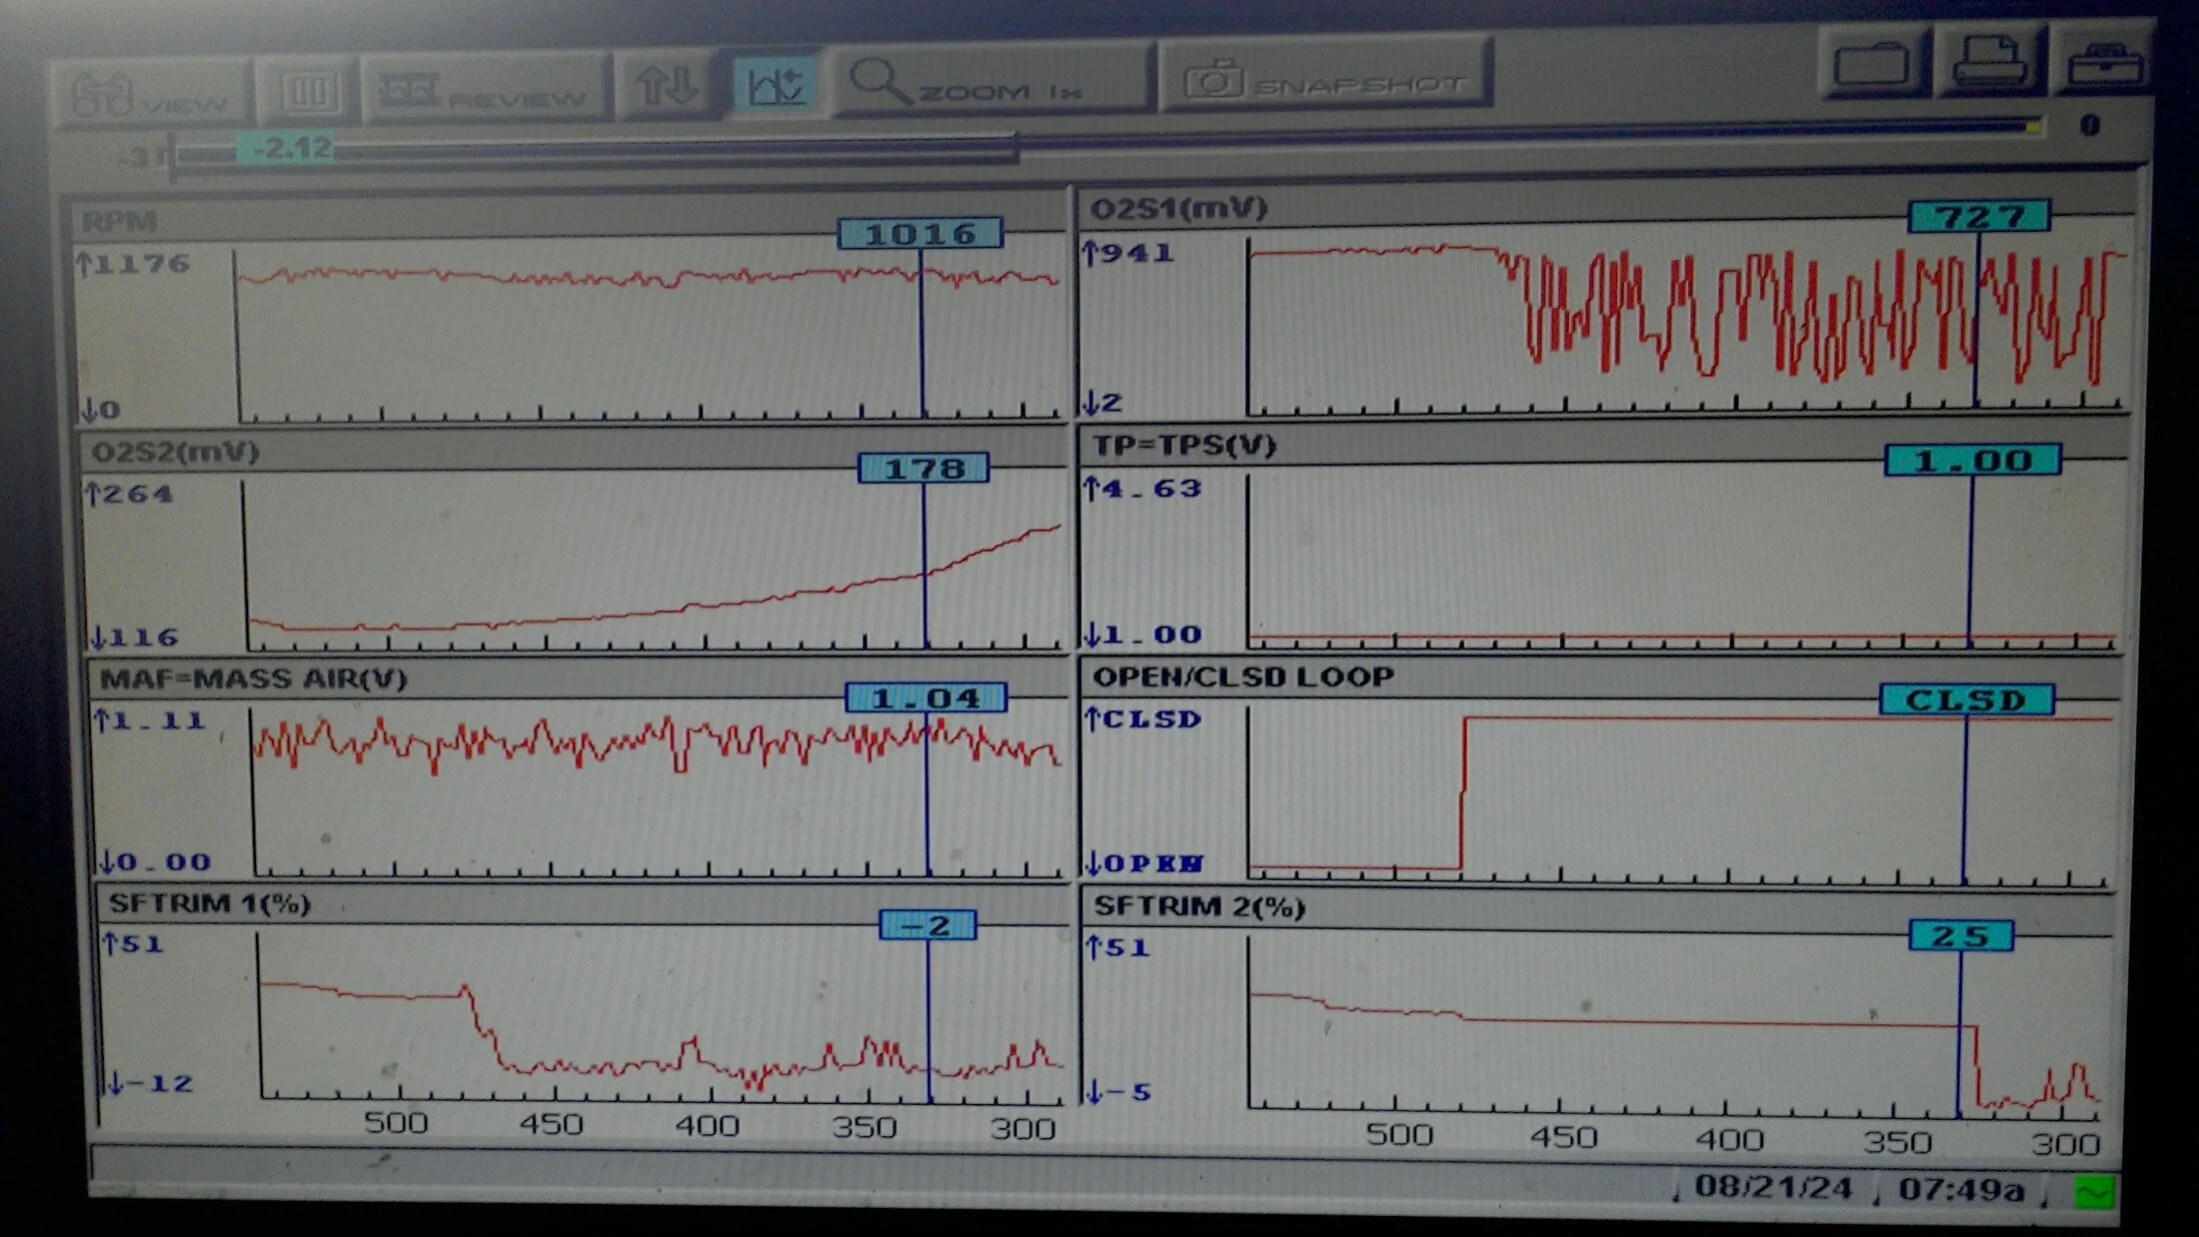
Task: Click the printer icon
Action: [x=1988, y=64]
